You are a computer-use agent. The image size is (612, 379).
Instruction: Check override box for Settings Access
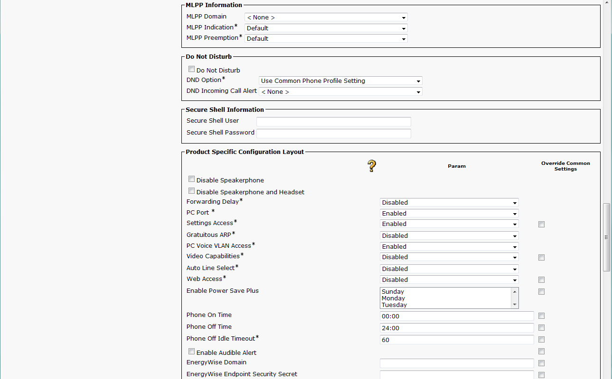tap(541, 225)
